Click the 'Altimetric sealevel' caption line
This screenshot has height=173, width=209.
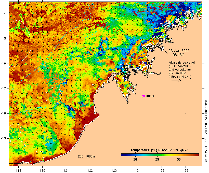click(182, 63)
